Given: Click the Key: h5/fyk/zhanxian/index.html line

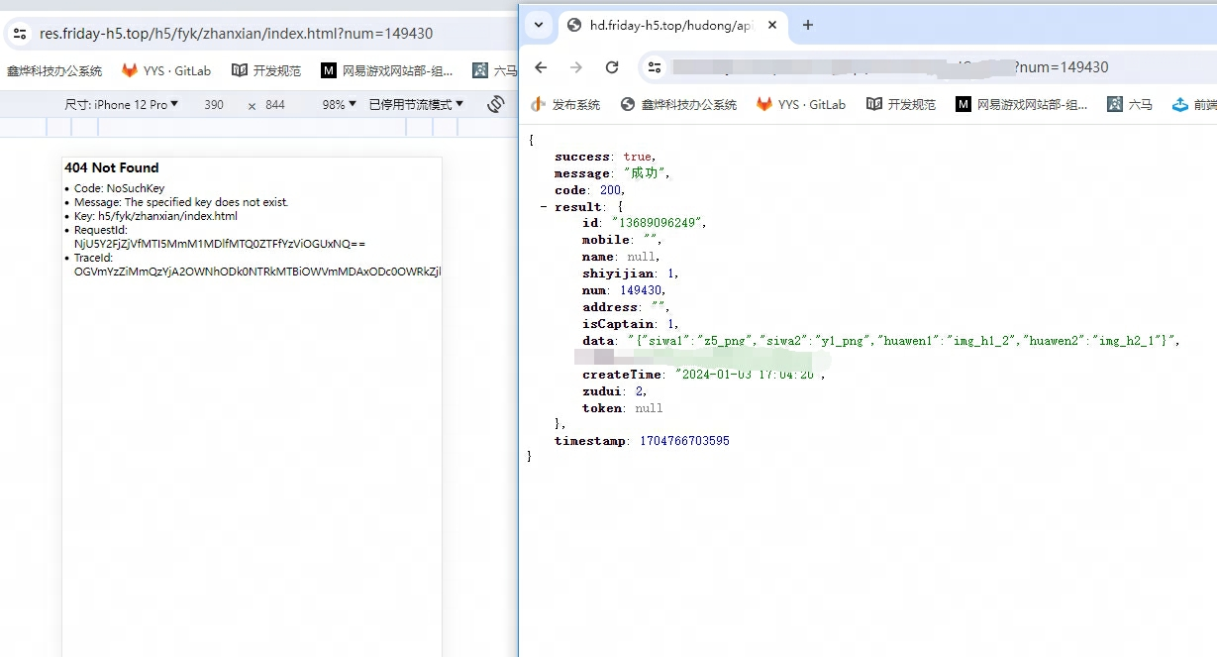Looking at the screenshot, I should (155, 216).
